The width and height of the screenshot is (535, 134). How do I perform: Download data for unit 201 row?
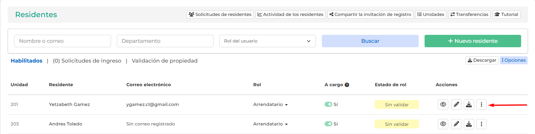tap(469, 104)
